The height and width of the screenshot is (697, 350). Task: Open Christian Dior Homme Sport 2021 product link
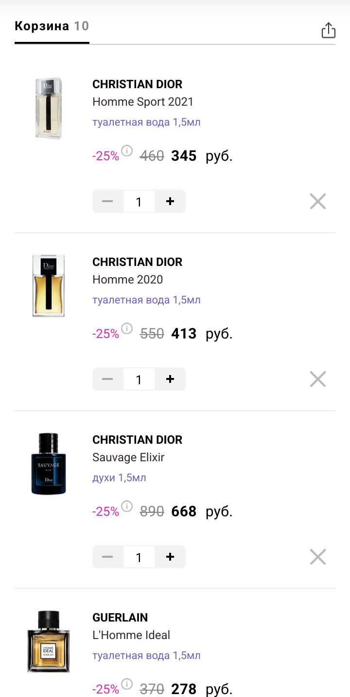pos(142,102)
